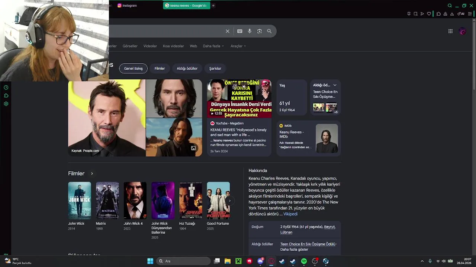This screenshot has width=476, height=267.
Task: Open the Matrix 1999 film poster
Action: tap(107, 200)
